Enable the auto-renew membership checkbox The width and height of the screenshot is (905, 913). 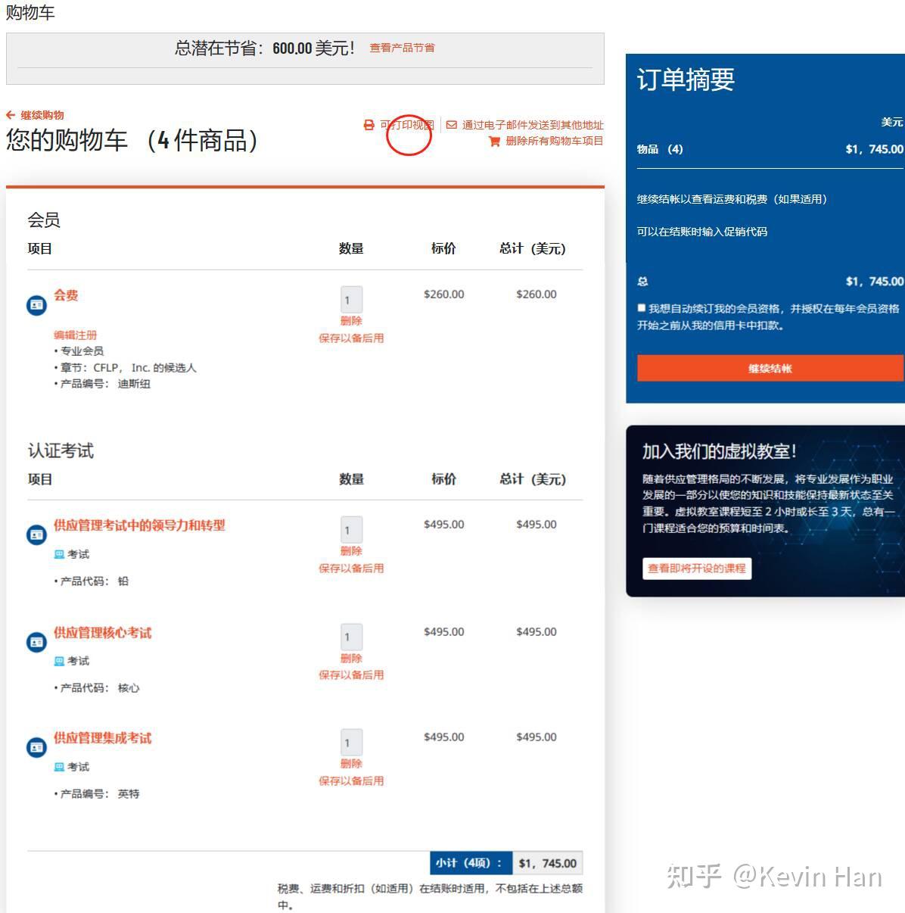(642, 308)
